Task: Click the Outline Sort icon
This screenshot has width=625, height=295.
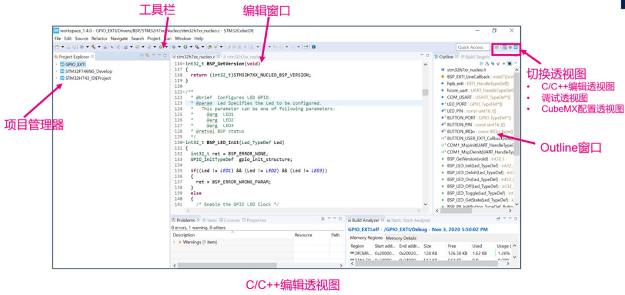Action: [487, 64]
